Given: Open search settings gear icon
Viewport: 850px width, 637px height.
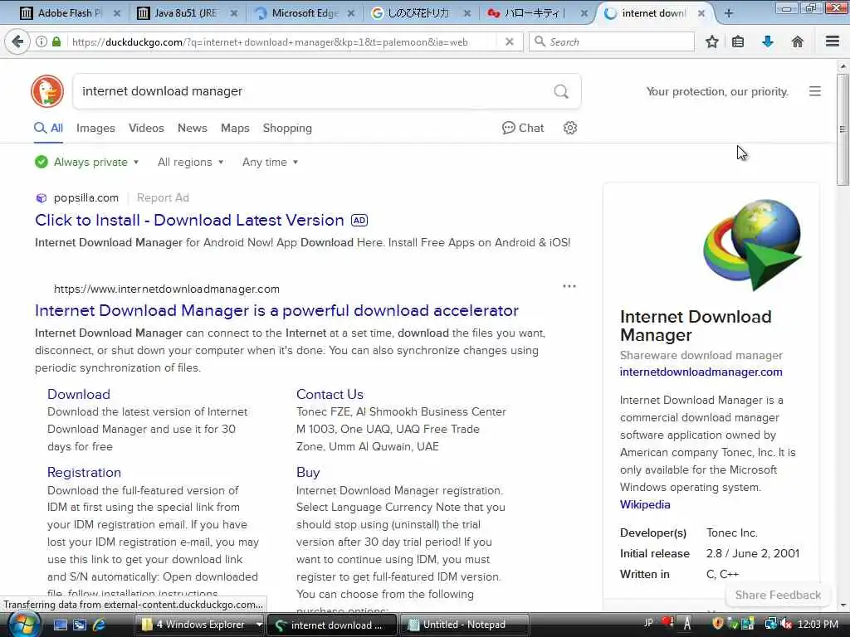Looking at the screenshot, I should pos(569,128).
